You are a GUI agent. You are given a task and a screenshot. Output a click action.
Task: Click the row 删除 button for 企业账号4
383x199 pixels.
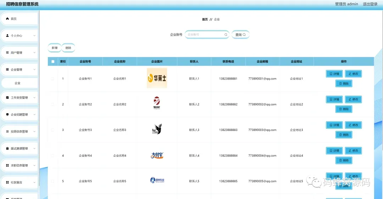pos(344,160)
